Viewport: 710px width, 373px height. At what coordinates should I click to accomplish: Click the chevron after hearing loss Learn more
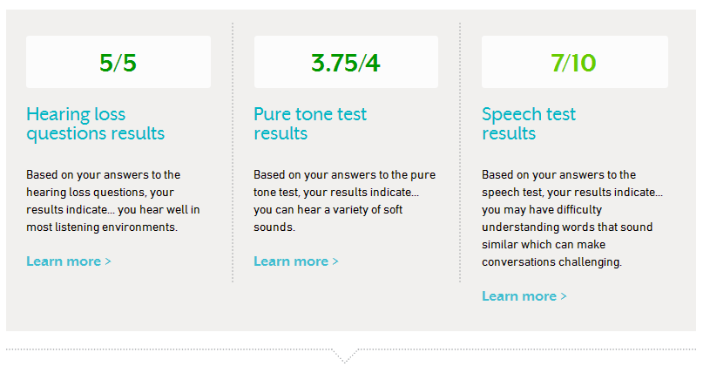pyautogui.click(x=108, y=261)
